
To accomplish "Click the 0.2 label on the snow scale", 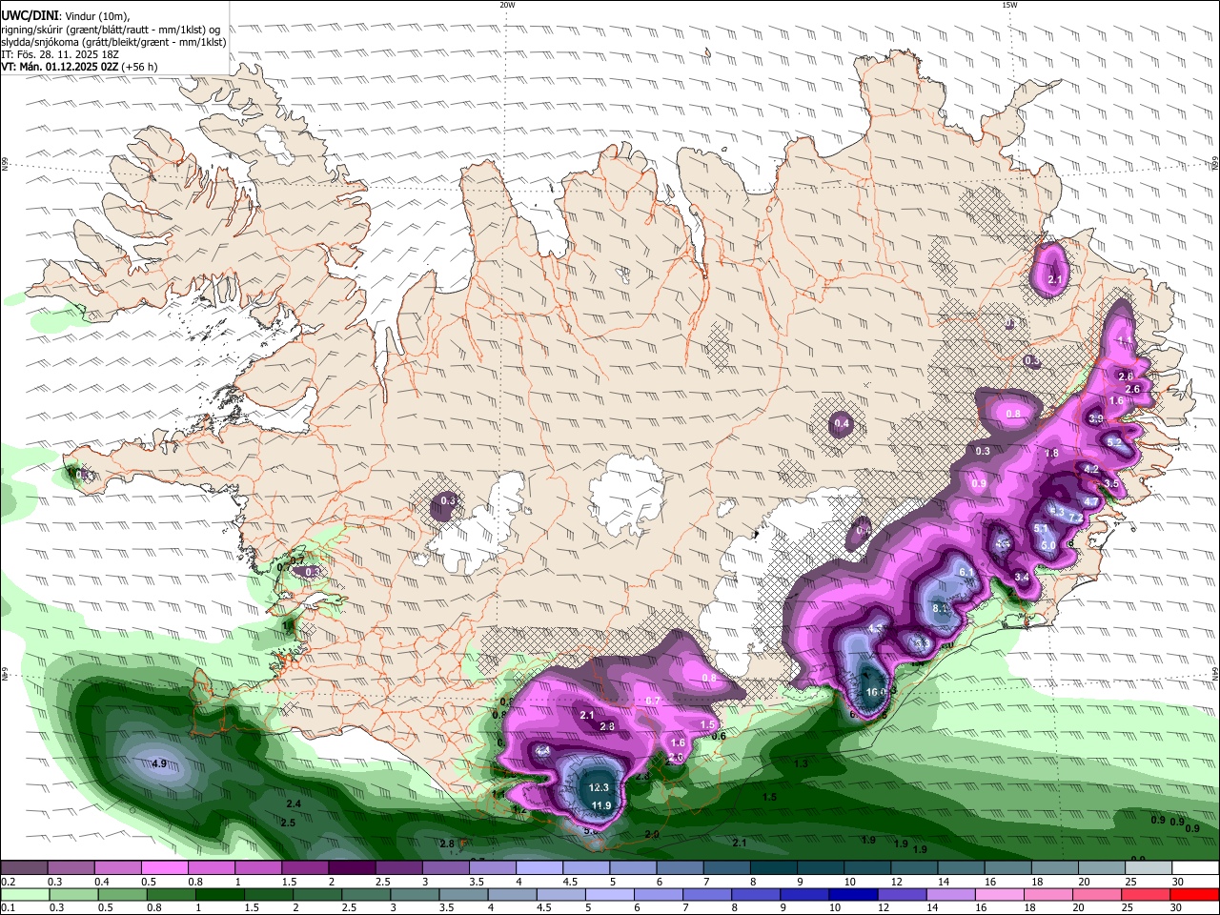I will [x=8, y=882].
